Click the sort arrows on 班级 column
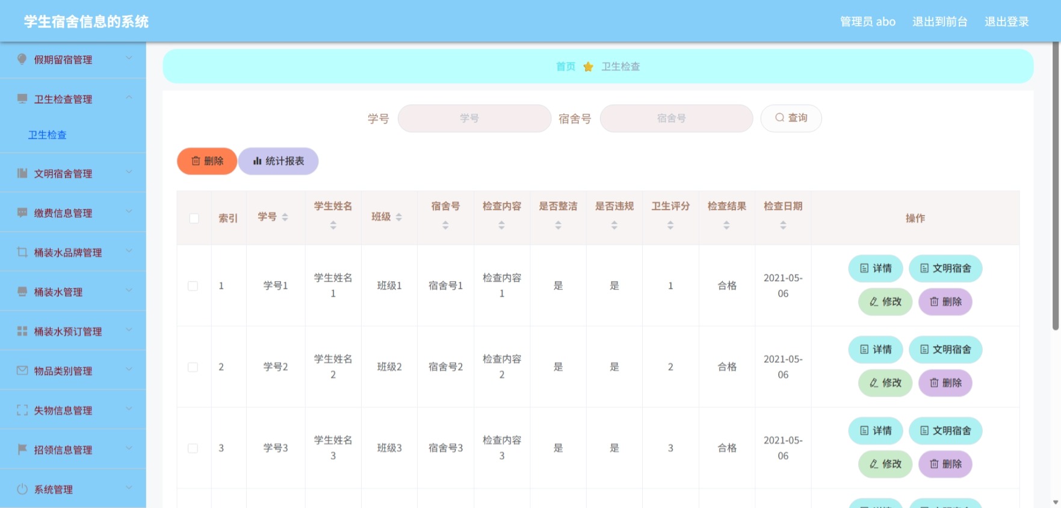Screen dimensions: 1061x508 [399, 217]
